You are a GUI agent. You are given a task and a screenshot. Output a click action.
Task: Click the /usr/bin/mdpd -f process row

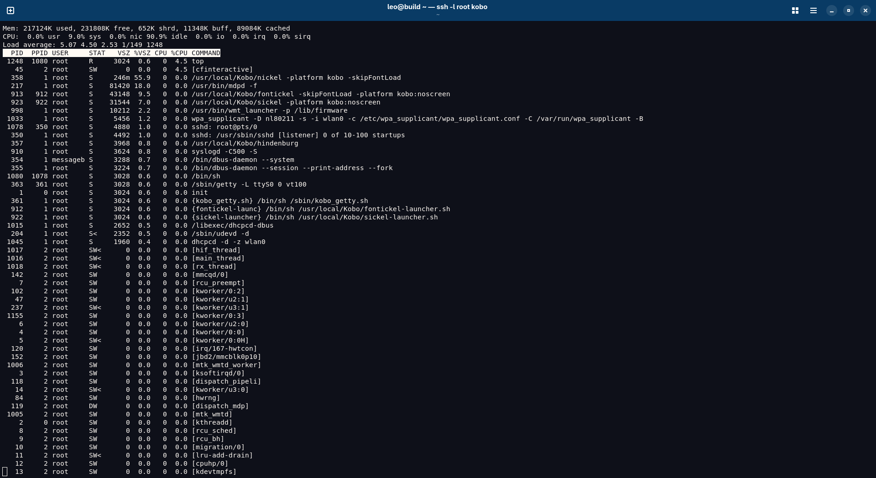(224, 86)
